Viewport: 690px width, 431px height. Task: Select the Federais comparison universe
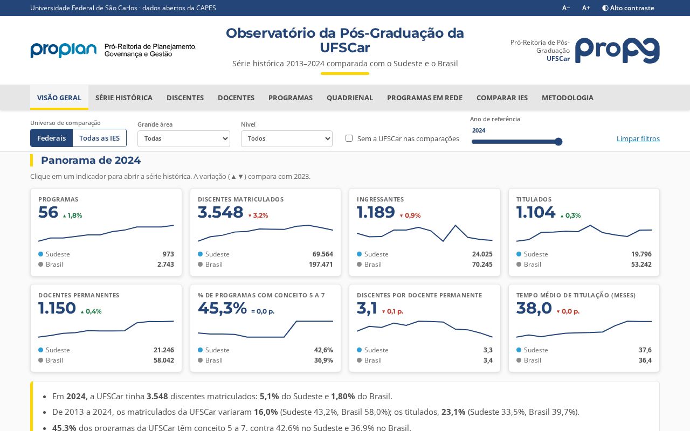coord(52,138)
